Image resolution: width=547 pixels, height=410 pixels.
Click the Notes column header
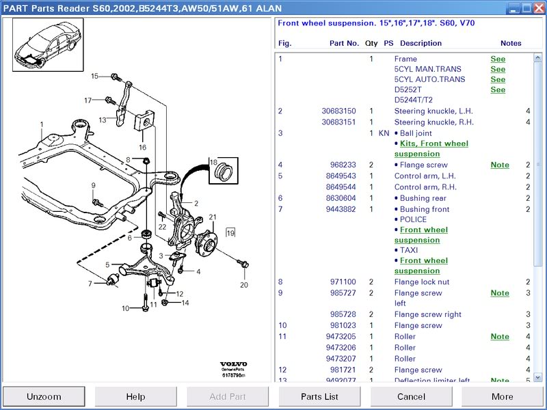coord(511,43)
